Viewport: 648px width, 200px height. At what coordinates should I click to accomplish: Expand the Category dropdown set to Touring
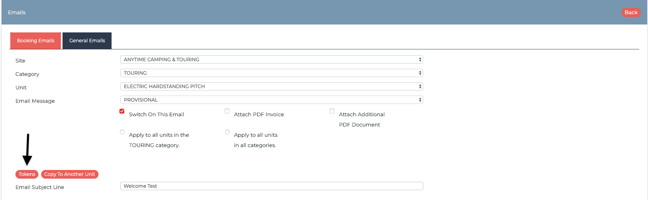point(271,73)
